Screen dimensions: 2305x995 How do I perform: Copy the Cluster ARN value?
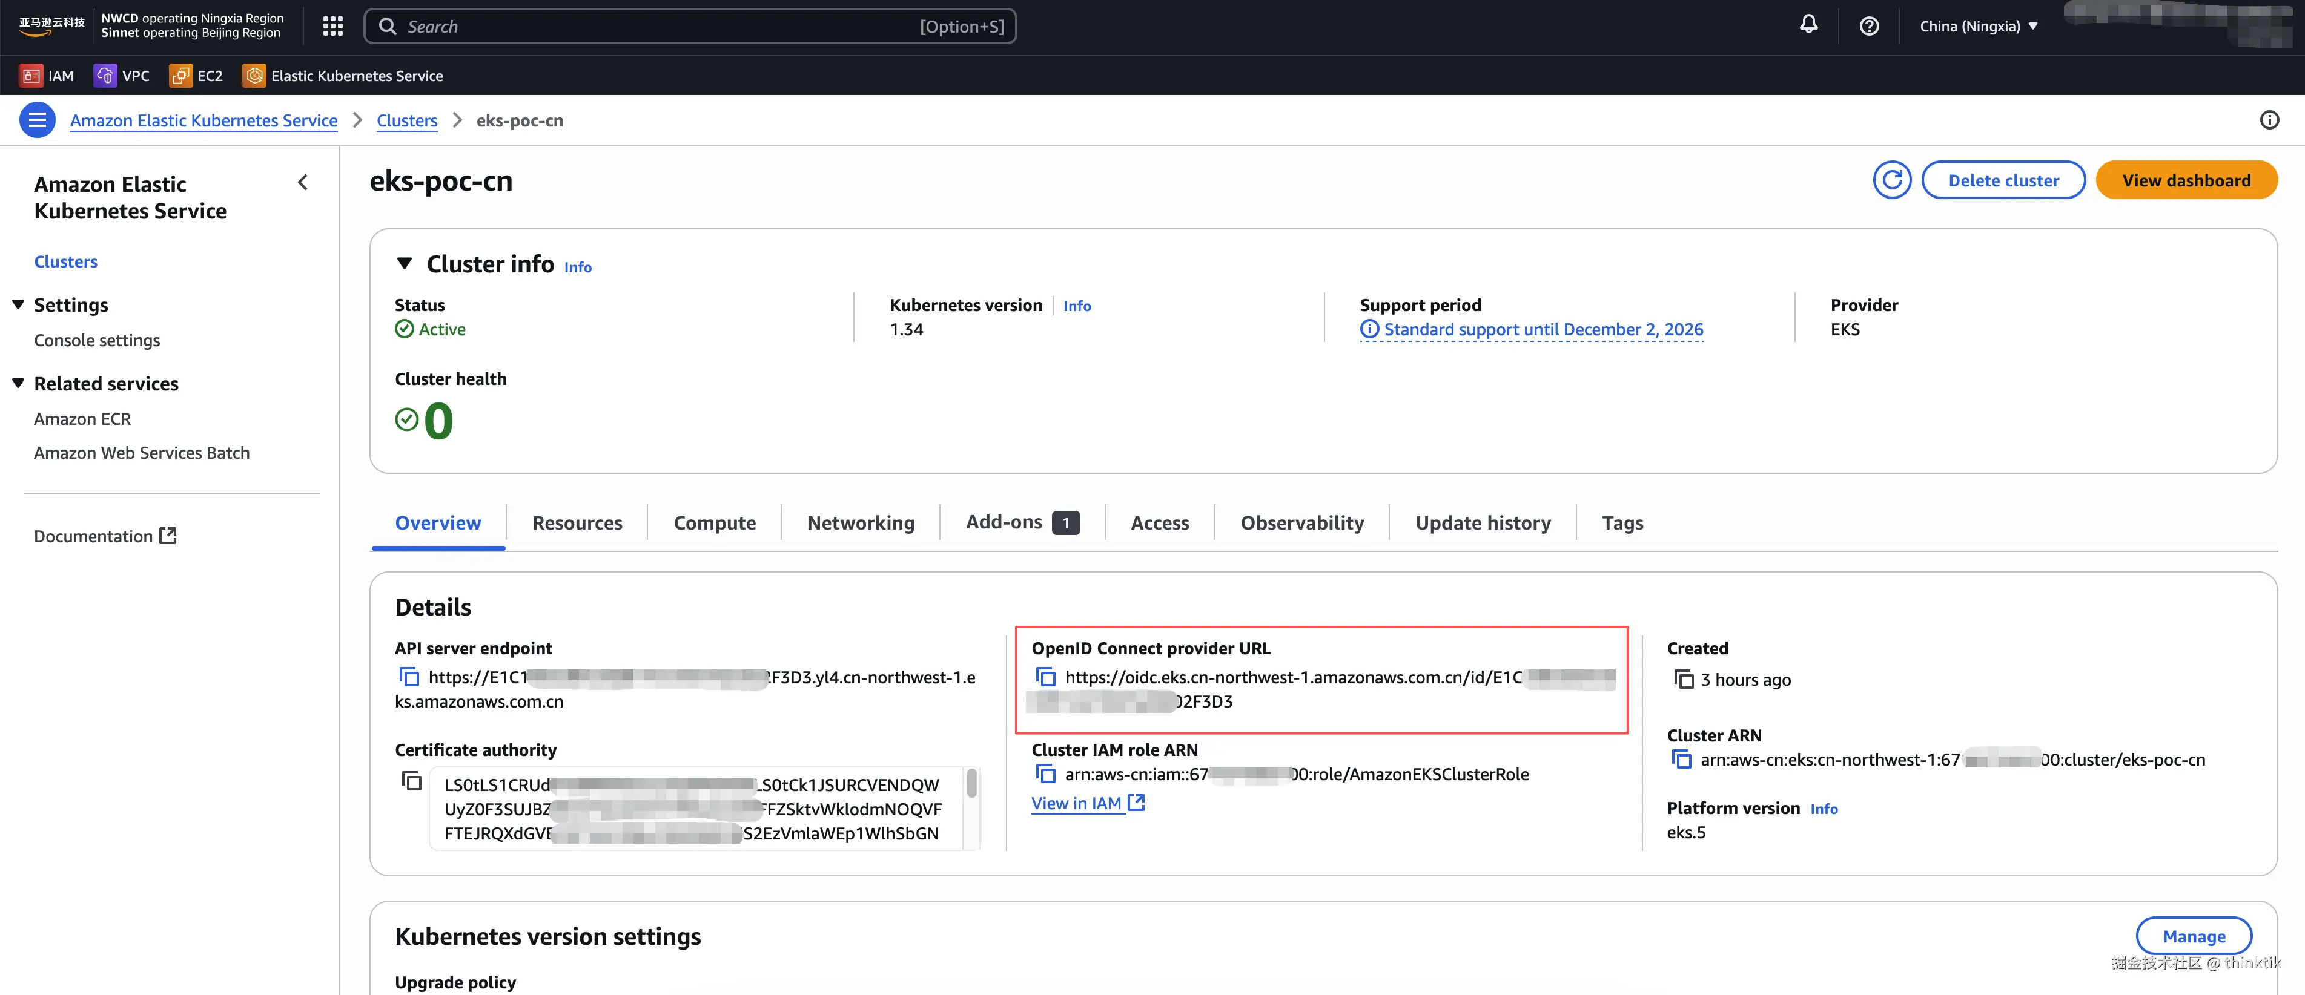click(x=1681, y=759)
